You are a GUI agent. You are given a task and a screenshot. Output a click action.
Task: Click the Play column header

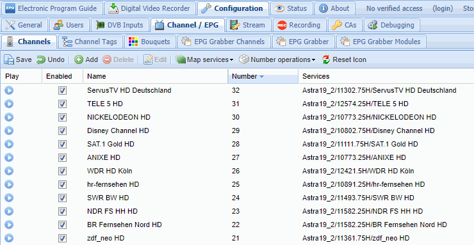[21, 76]
